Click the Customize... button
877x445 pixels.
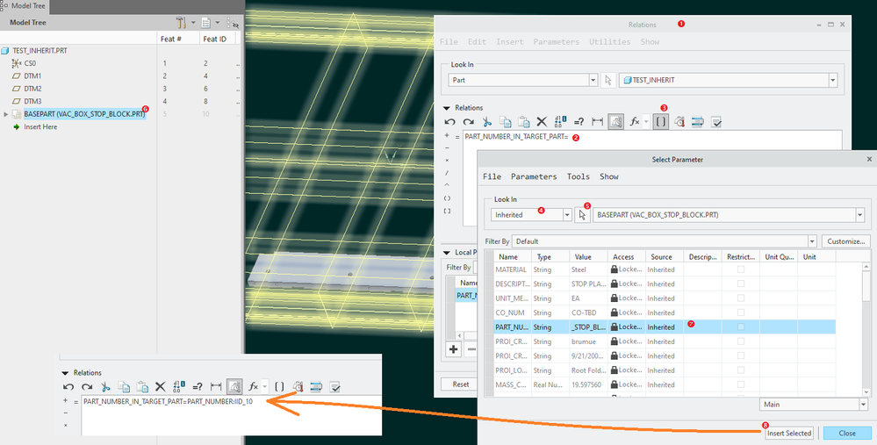pos(846,241)
